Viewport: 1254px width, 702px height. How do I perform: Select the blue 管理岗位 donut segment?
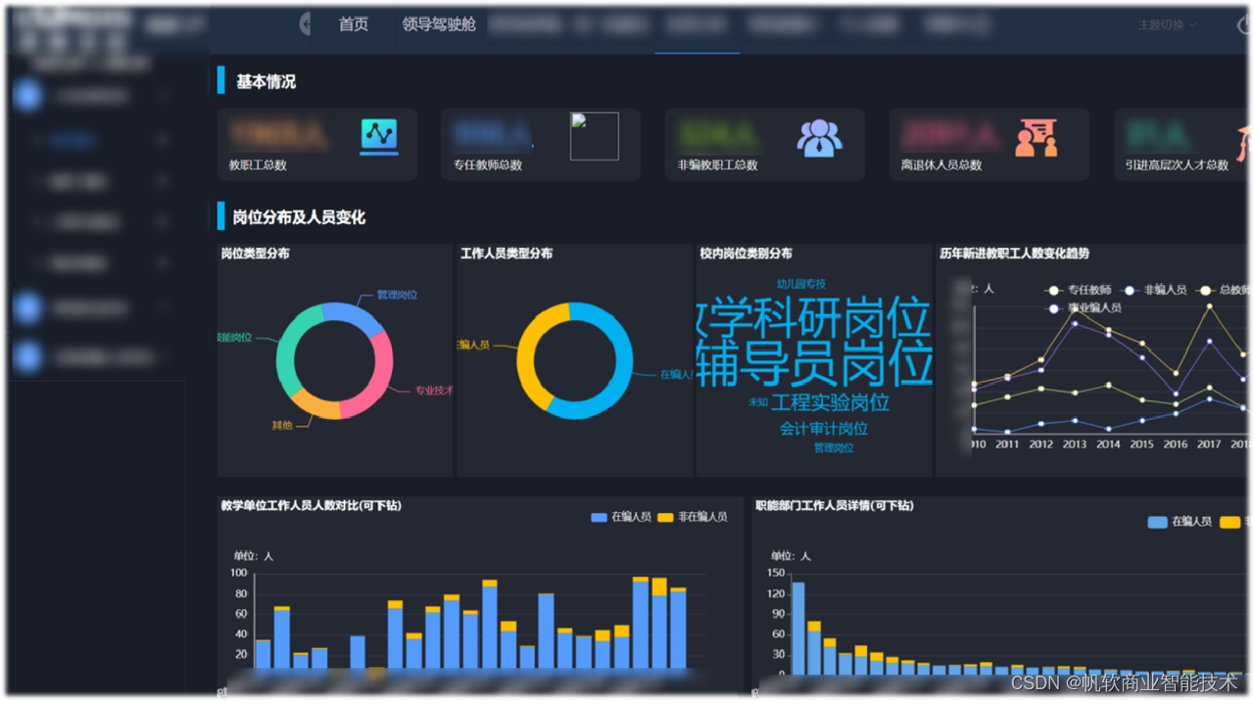click(352, 317)
